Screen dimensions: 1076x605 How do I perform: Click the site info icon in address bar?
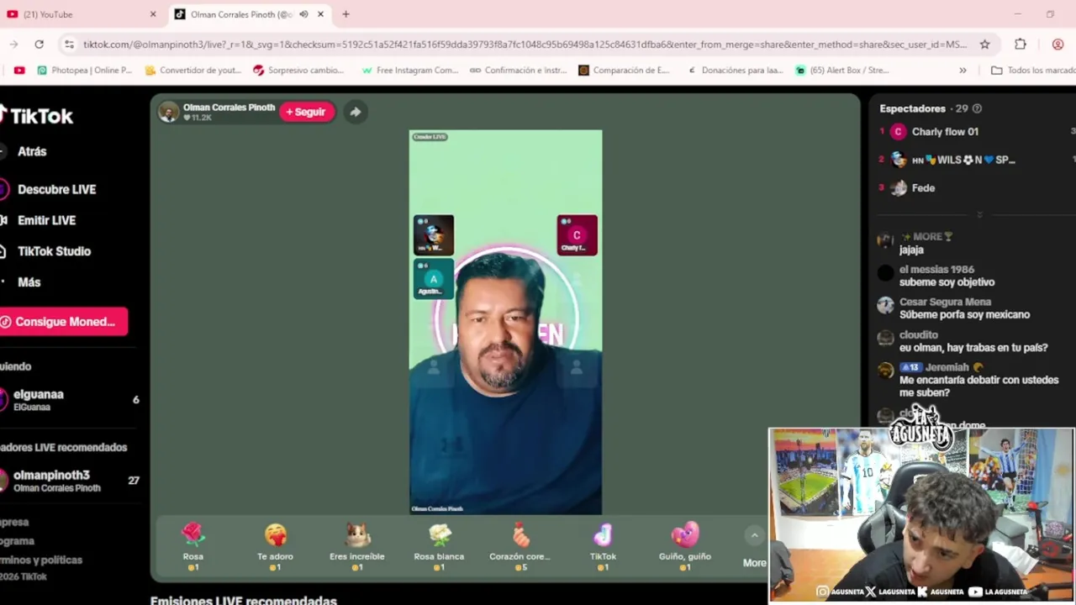point(69,45)
